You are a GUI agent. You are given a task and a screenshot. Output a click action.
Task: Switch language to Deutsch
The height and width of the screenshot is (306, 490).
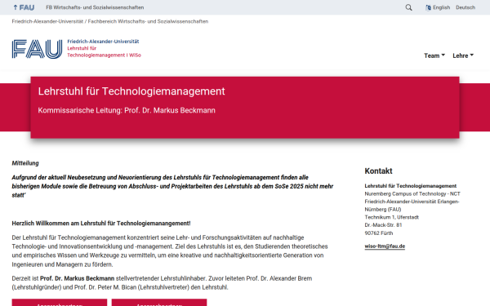(x=465, y=7)
